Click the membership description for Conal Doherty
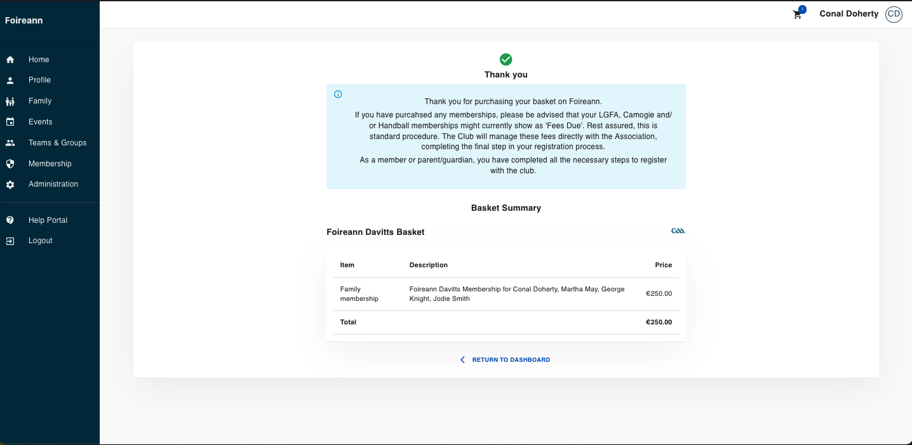Image resolution: width=912 pixels, height=445 pixels. click(517, 294)
